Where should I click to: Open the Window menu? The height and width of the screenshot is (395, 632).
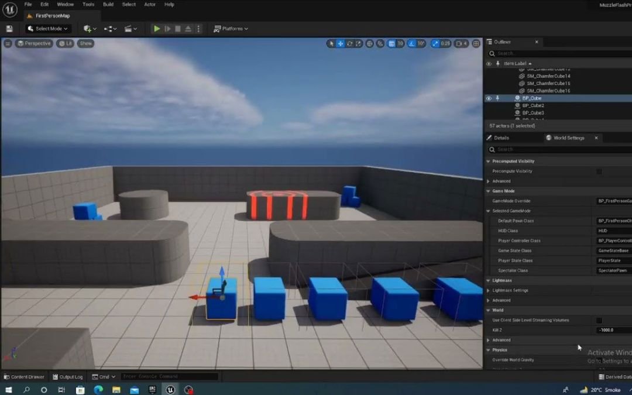coord(66,5)
